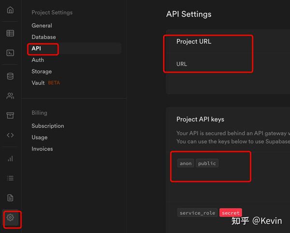Go to the Home icon in sidebar
This screenshot has width=290, height=233.
click(x=10, y=10)
